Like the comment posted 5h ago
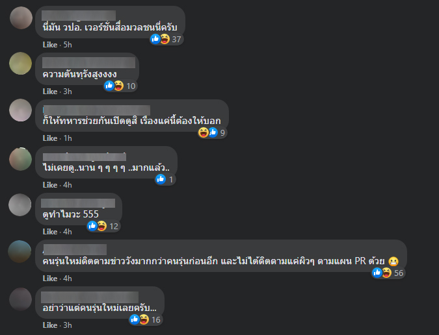The image size is (439, 335). 50,45
